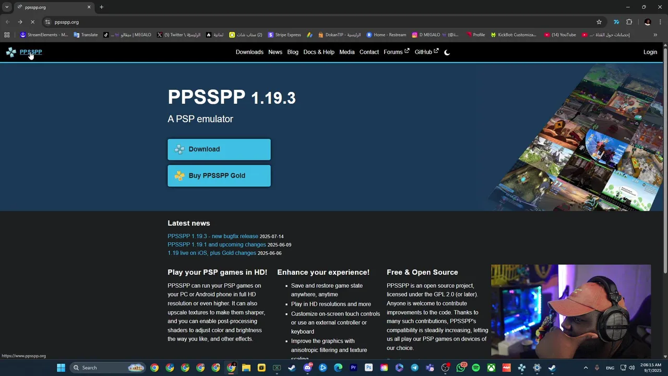Visit GitHub external link

point(426,52)
